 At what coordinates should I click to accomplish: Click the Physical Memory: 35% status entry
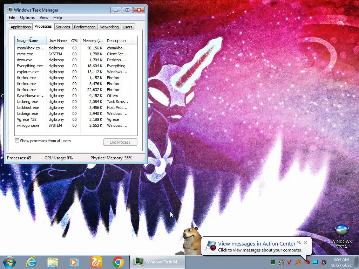click(111, 158)
